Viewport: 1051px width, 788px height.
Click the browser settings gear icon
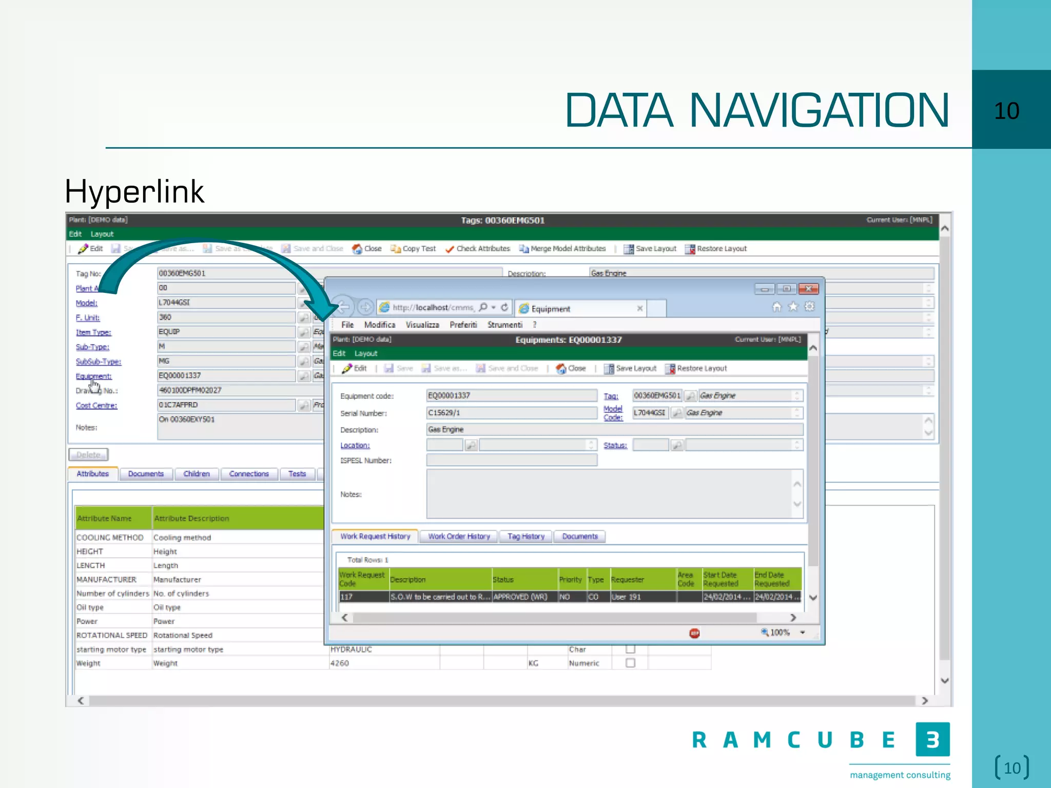coord(809,307)
